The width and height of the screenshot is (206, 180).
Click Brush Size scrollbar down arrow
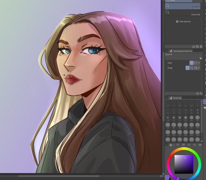tap(202, 141)
